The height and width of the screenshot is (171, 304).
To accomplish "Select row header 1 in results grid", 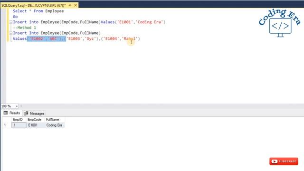I will pyautogui.click(x=5, y=125).
